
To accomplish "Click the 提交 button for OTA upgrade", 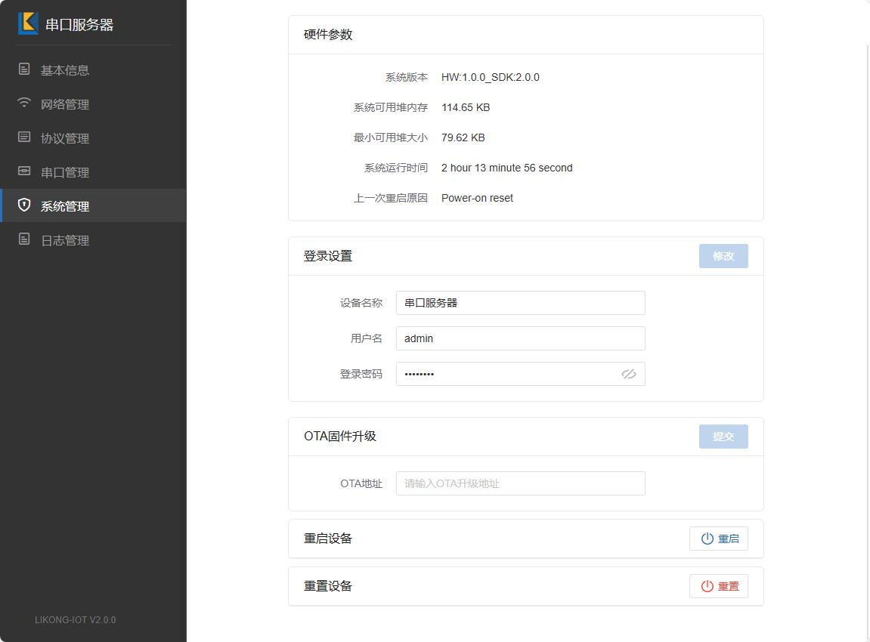I will pos(723,437).
